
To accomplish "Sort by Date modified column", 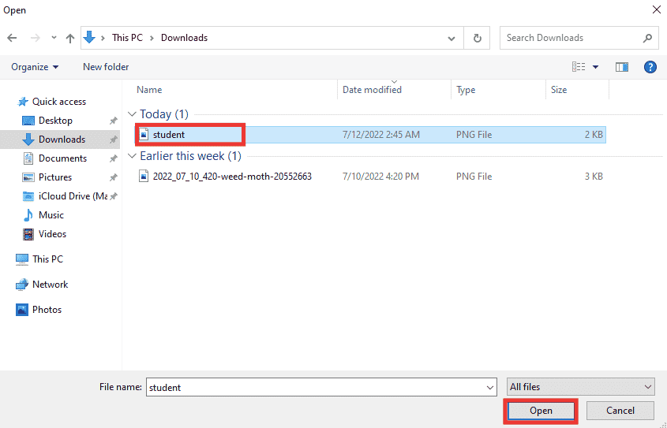I will [372, 90].
